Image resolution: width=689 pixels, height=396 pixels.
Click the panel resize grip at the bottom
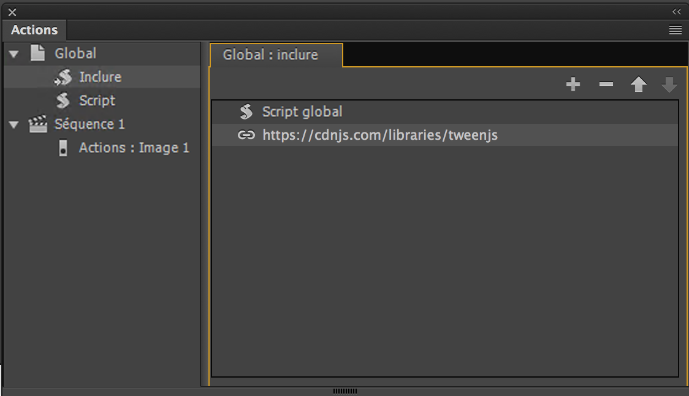[x=344, y=389]
